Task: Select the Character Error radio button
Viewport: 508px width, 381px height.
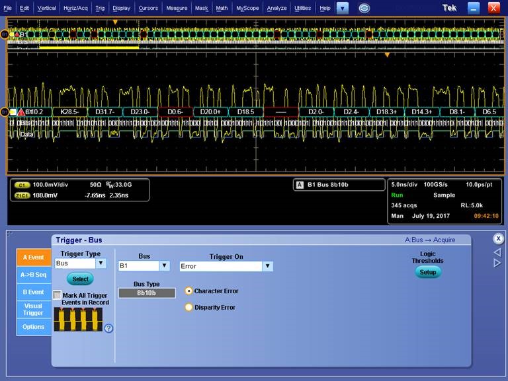Action: pos(189,291)
